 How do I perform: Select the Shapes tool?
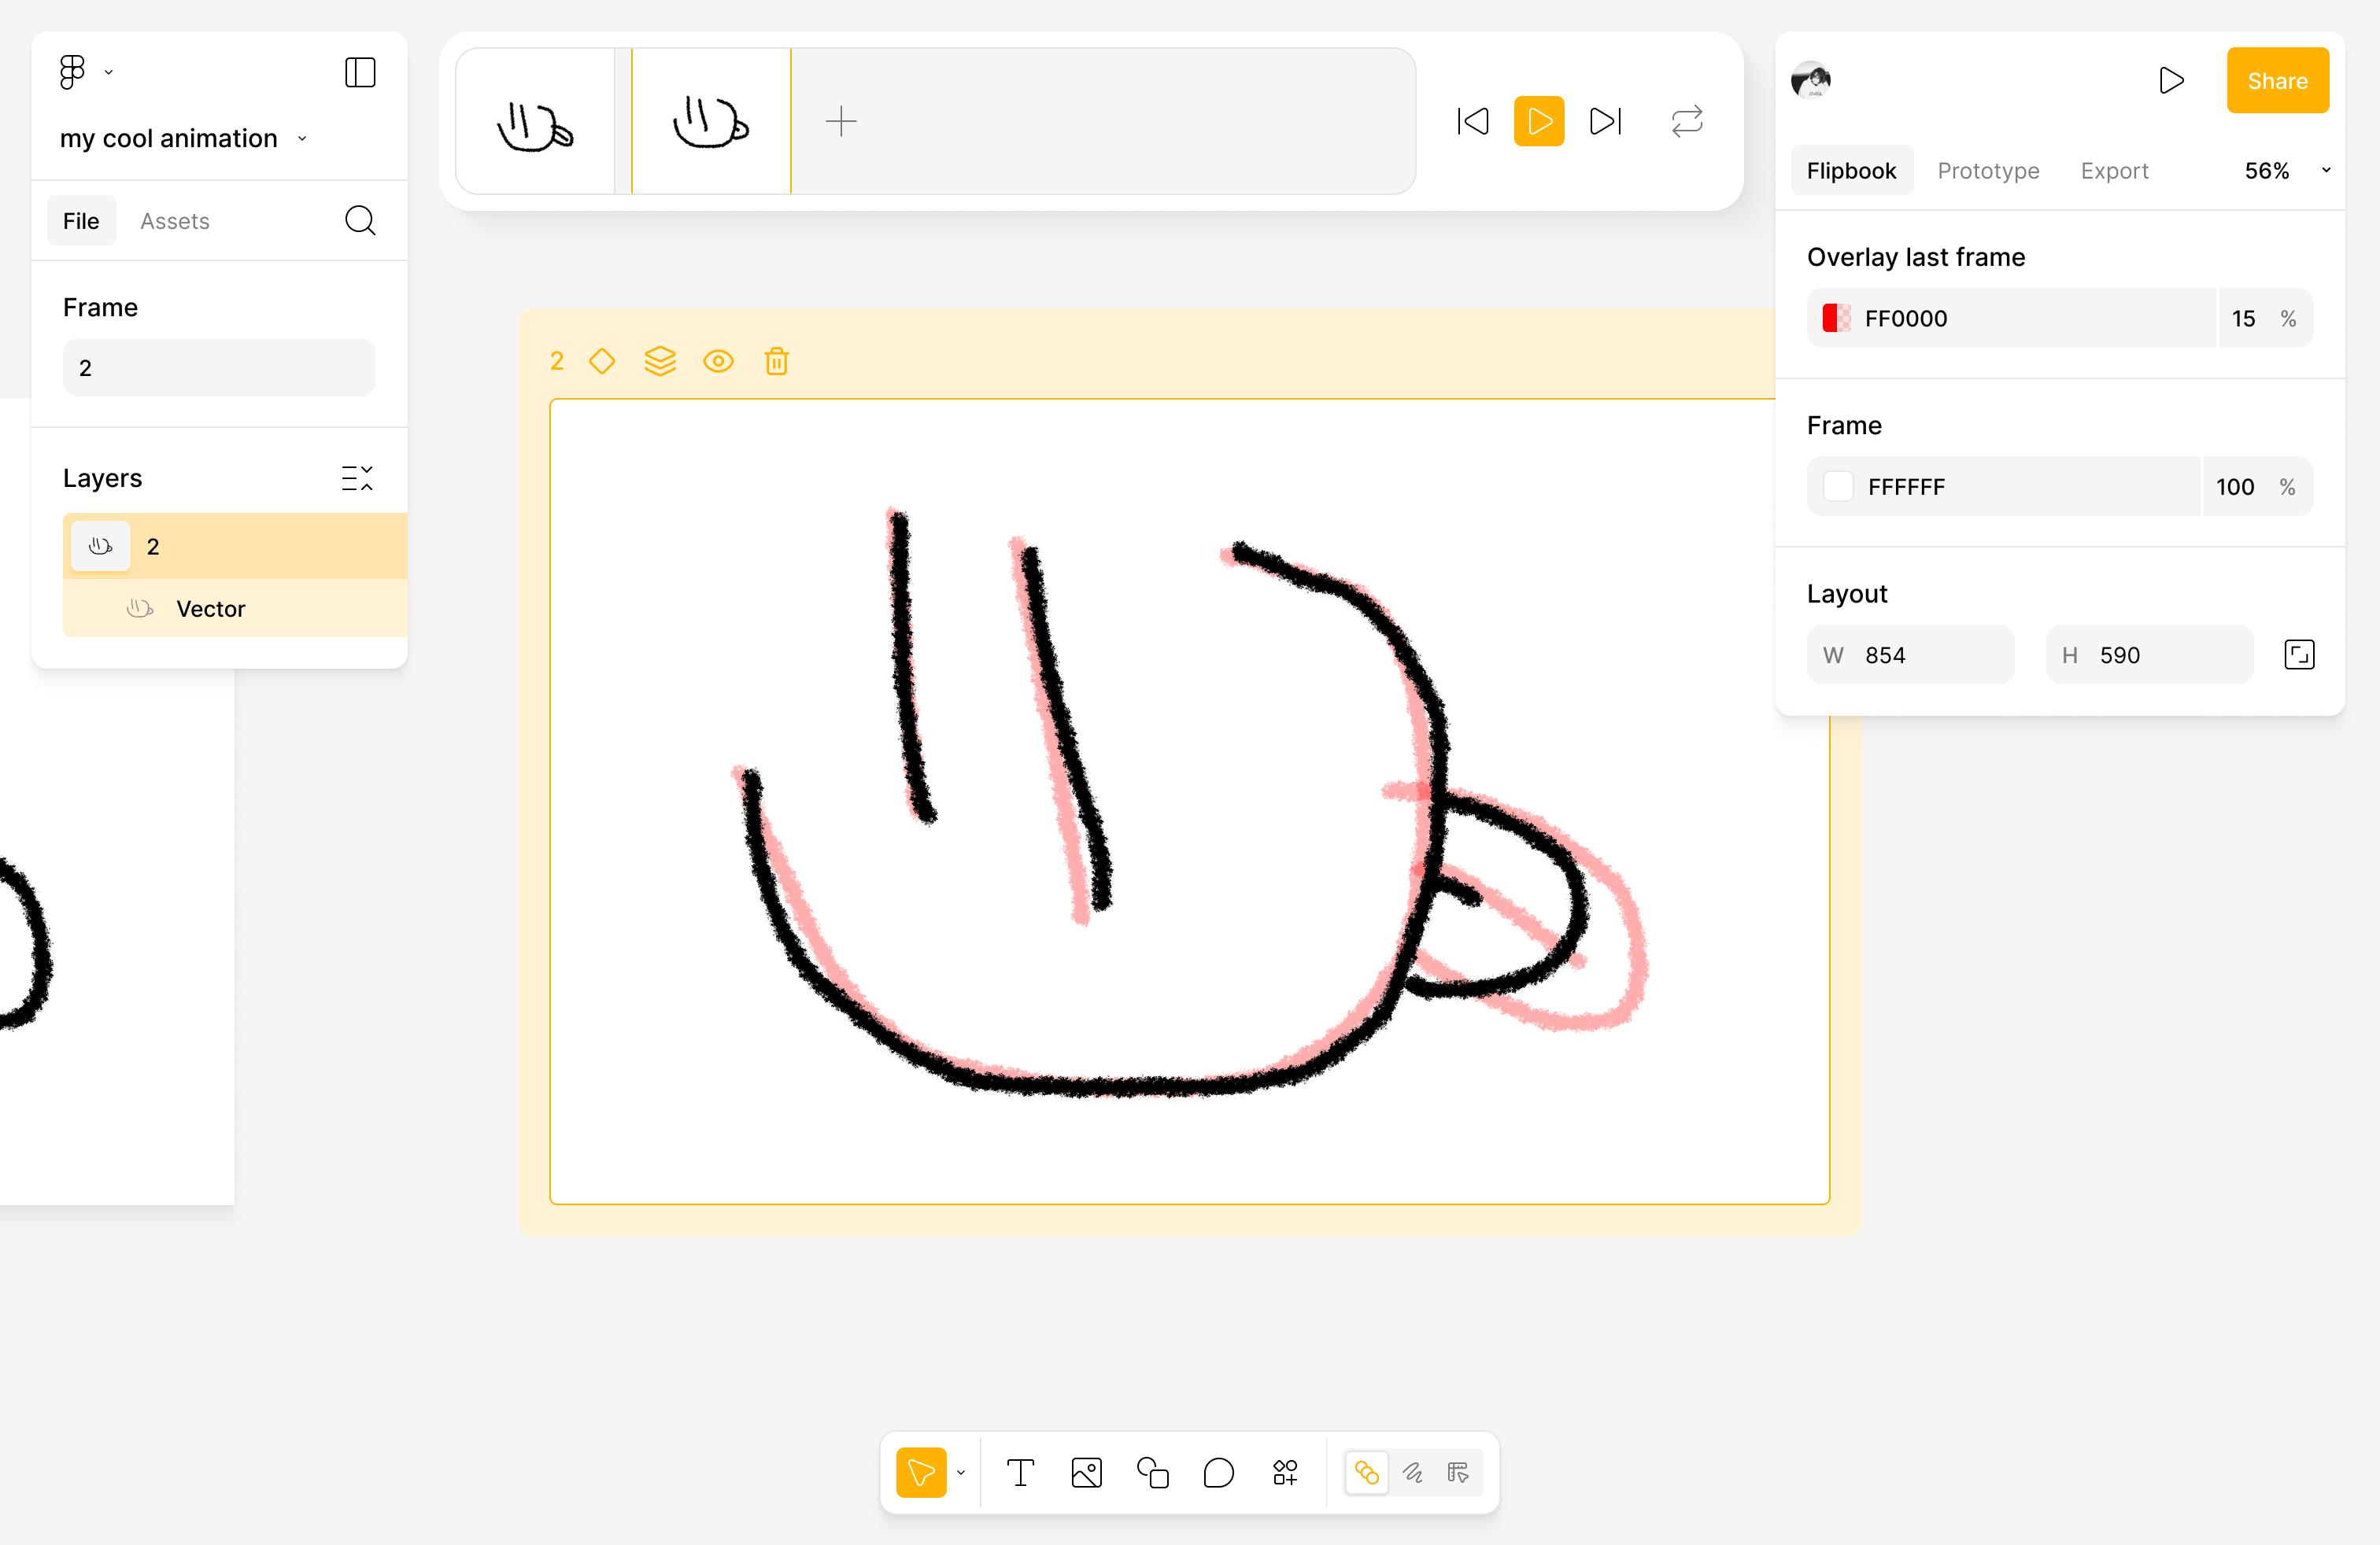(x=1152, y=1472)
